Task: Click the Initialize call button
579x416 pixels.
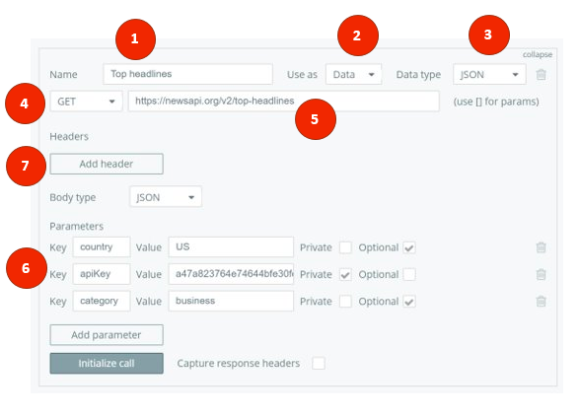Action: pyautogui.click(x=107, y=363)
